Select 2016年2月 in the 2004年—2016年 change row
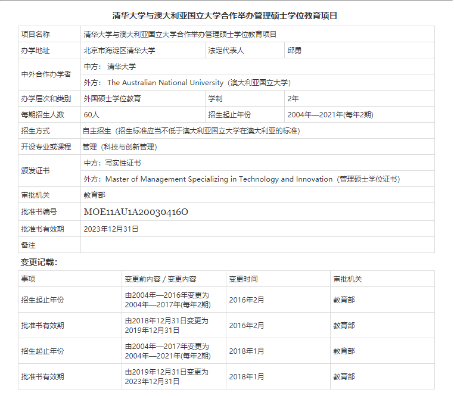 tap(247, 300)
